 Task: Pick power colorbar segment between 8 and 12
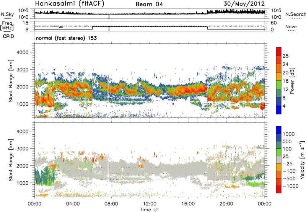(279, 93)
